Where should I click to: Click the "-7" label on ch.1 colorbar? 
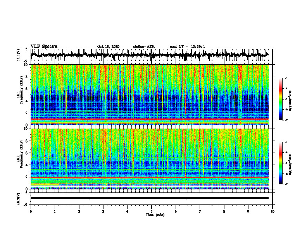[286, 120]
